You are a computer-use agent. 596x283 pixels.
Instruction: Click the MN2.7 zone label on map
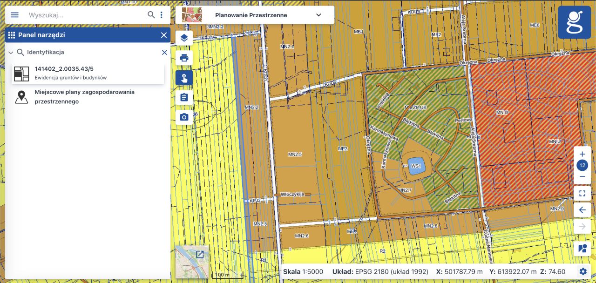click(405, 190)
